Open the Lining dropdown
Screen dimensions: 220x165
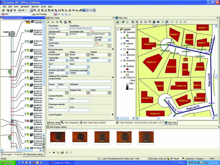pyautogui.click(x=109, y=93)
